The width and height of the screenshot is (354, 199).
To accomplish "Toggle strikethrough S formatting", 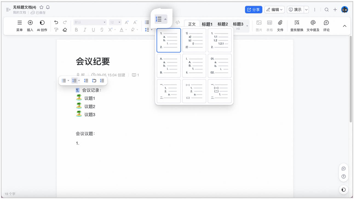I will pyautogui.click(x=102, y=30).
